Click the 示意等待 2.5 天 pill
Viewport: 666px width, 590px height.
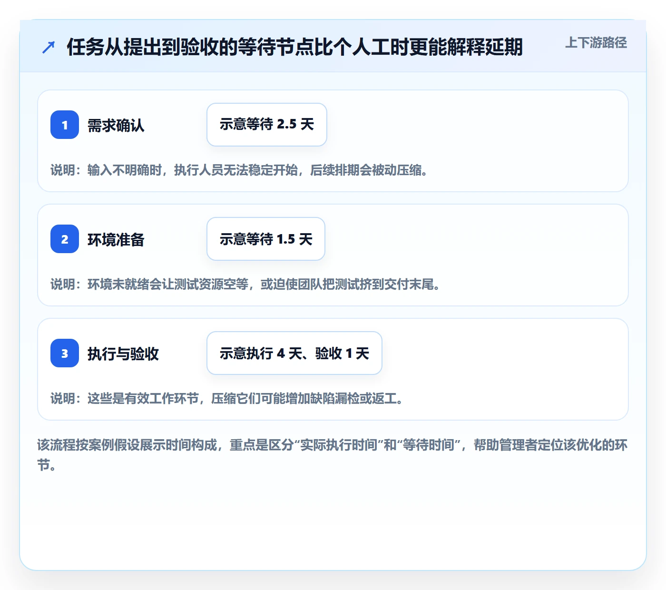tap(267, 125)
